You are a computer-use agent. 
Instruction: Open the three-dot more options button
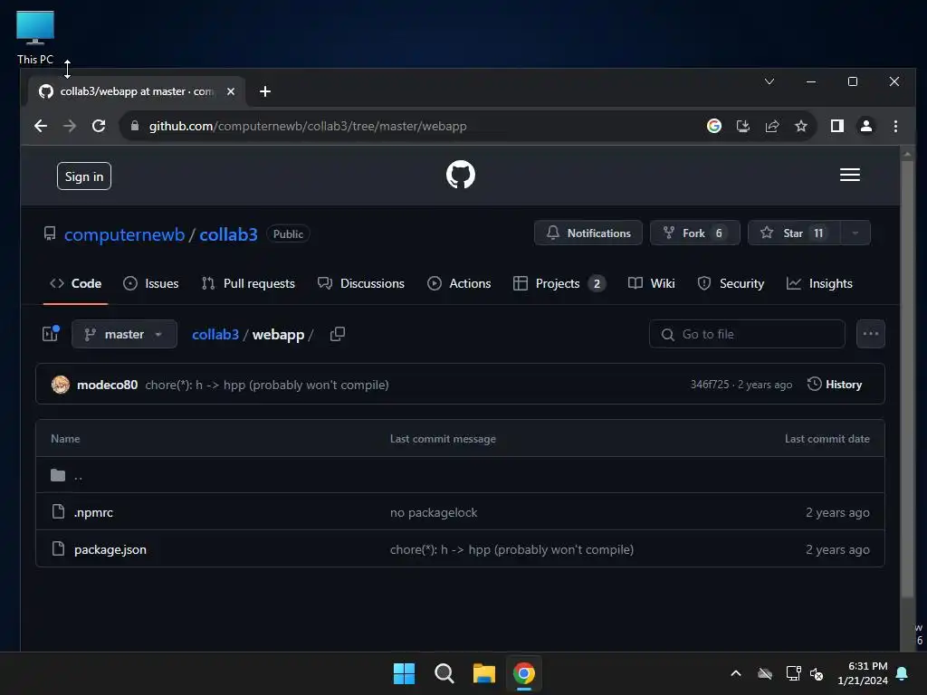tap(870, 334)
